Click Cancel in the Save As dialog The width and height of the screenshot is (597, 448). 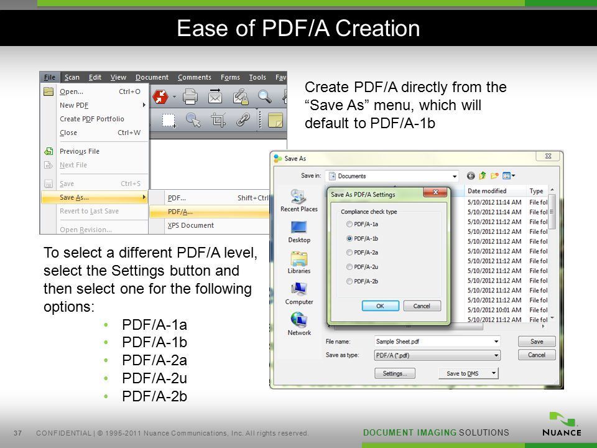coord(537,355)
